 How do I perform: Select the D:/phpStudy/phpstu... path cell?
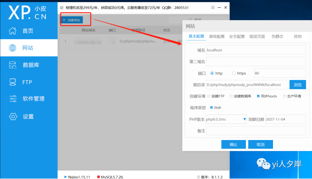point(138,41)
